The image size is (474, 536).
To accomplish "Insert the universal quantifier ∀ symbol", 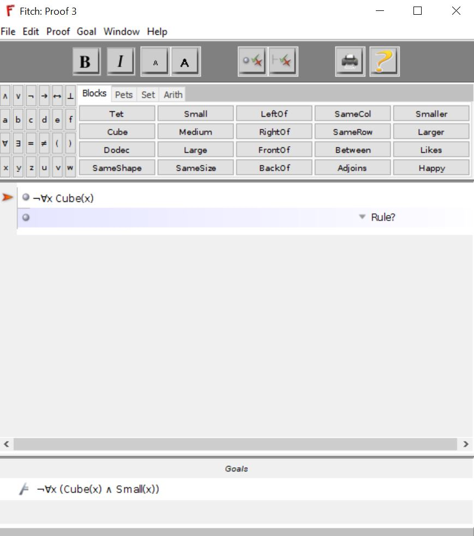I will [x=5, y=143].
